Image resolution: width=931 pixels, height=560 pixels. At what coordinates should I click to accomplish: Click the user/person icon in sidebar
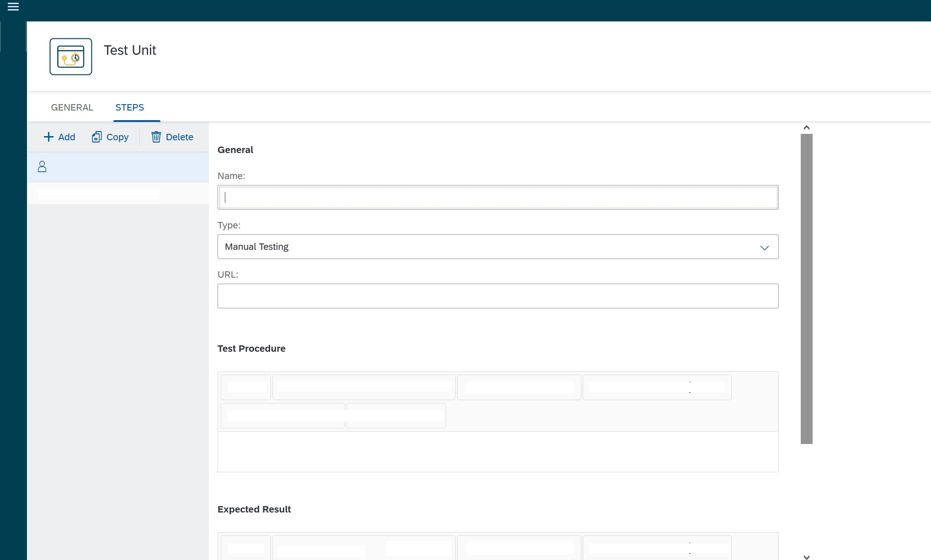point(42,167)
